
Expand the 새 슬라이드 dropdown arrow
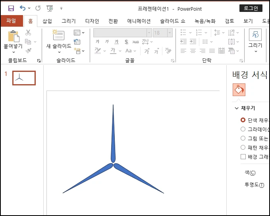[x=59, y=52]
